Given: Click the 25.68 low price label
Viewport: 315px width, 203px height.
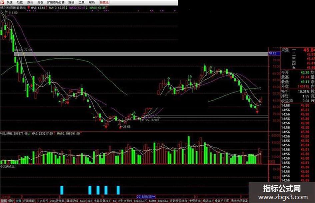Looking at the screenshot, I should tap(127, 127).
